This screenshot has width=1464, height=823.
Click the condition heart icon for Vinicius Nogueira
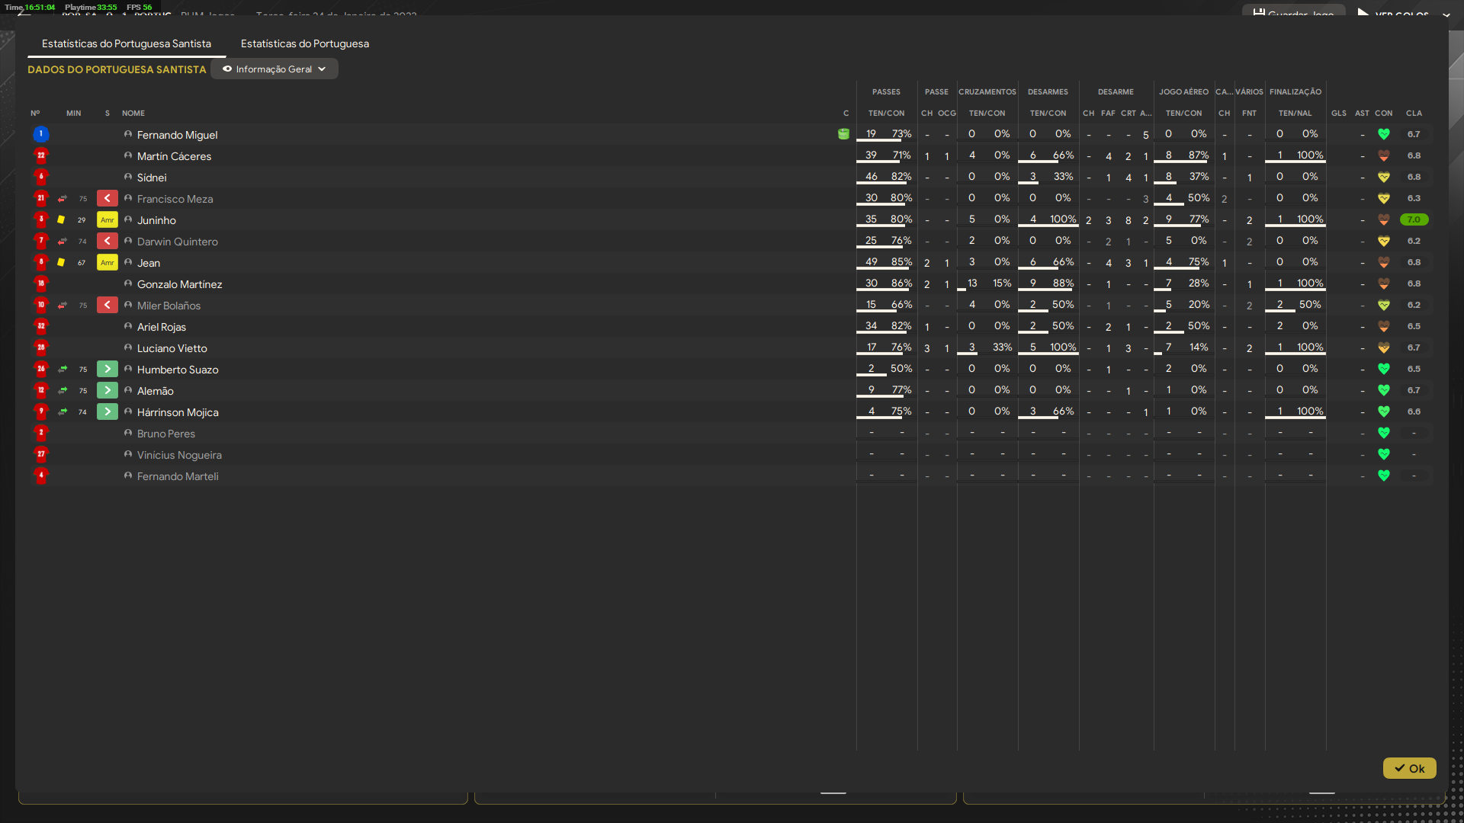point(1384,454)
